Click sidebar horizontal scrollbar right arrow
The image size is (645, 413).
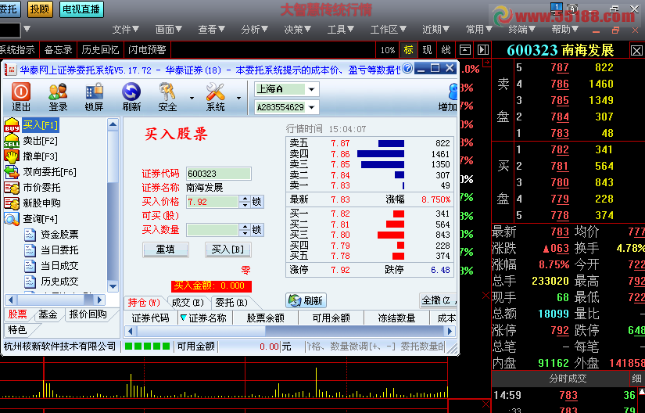(99, 300)
